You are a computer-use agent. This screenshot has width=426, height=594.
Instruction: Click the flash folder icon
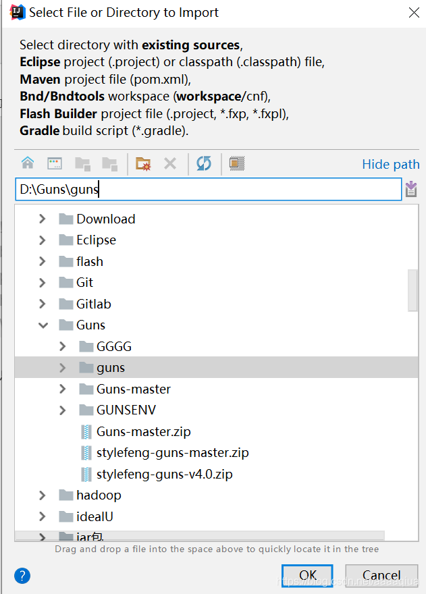66,261
